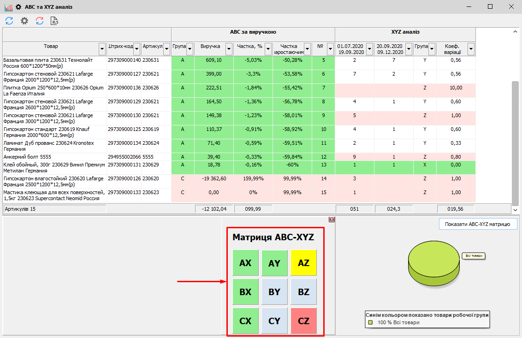Open the Товар column filter dropdown
Image resolution: width=522 pixels, height=338 pixels.
point(102,49)
